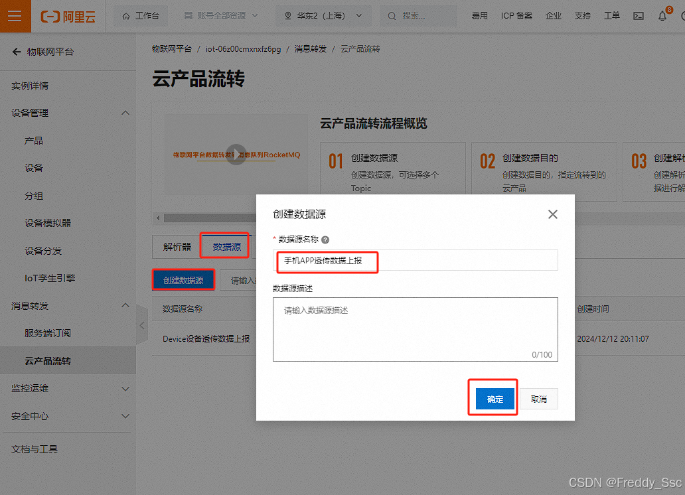Open the 费用 top menu
The width and height of the screenshot is (685, 495).
479,16
